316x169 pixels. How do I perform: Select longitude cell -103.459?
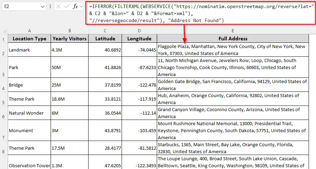139,130
